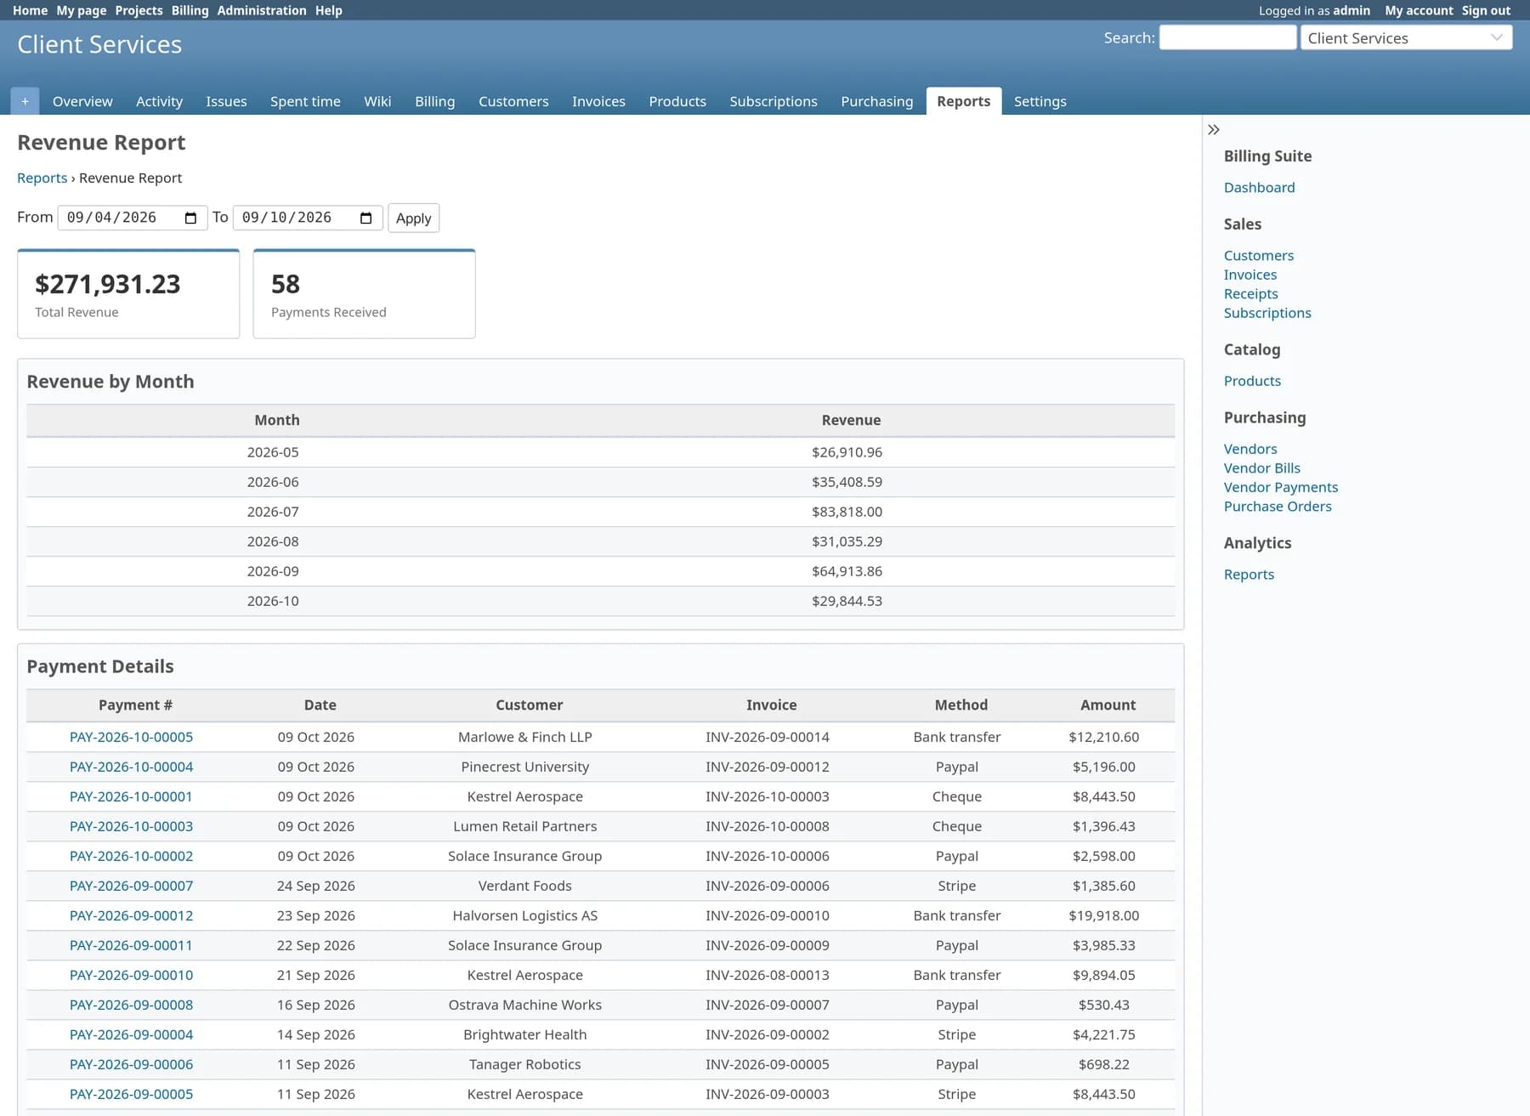Open sidebar Dashboard link
1530x1116 pixels.
pos(1259,187)
